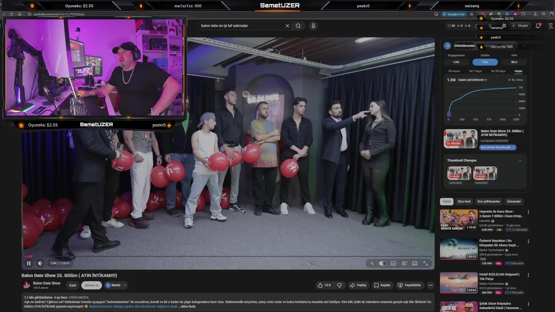This screenshot has width=555, height=312.
Task: Mute the video using the speaker icon
Action: (x=40, y=263)
